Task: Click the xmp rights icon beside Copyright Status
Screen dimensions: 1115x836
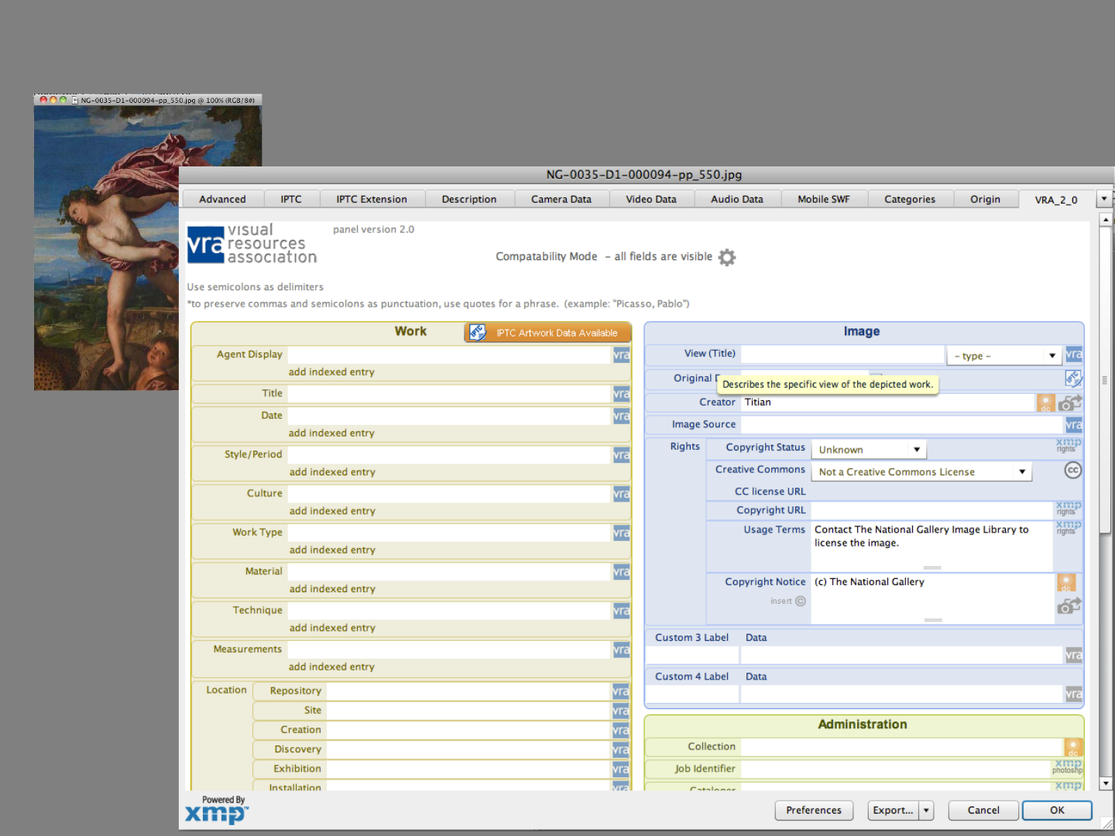Action: coord(1069,445)
